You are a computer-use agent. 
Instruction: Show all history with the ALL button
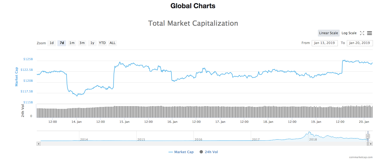point(112,43)
